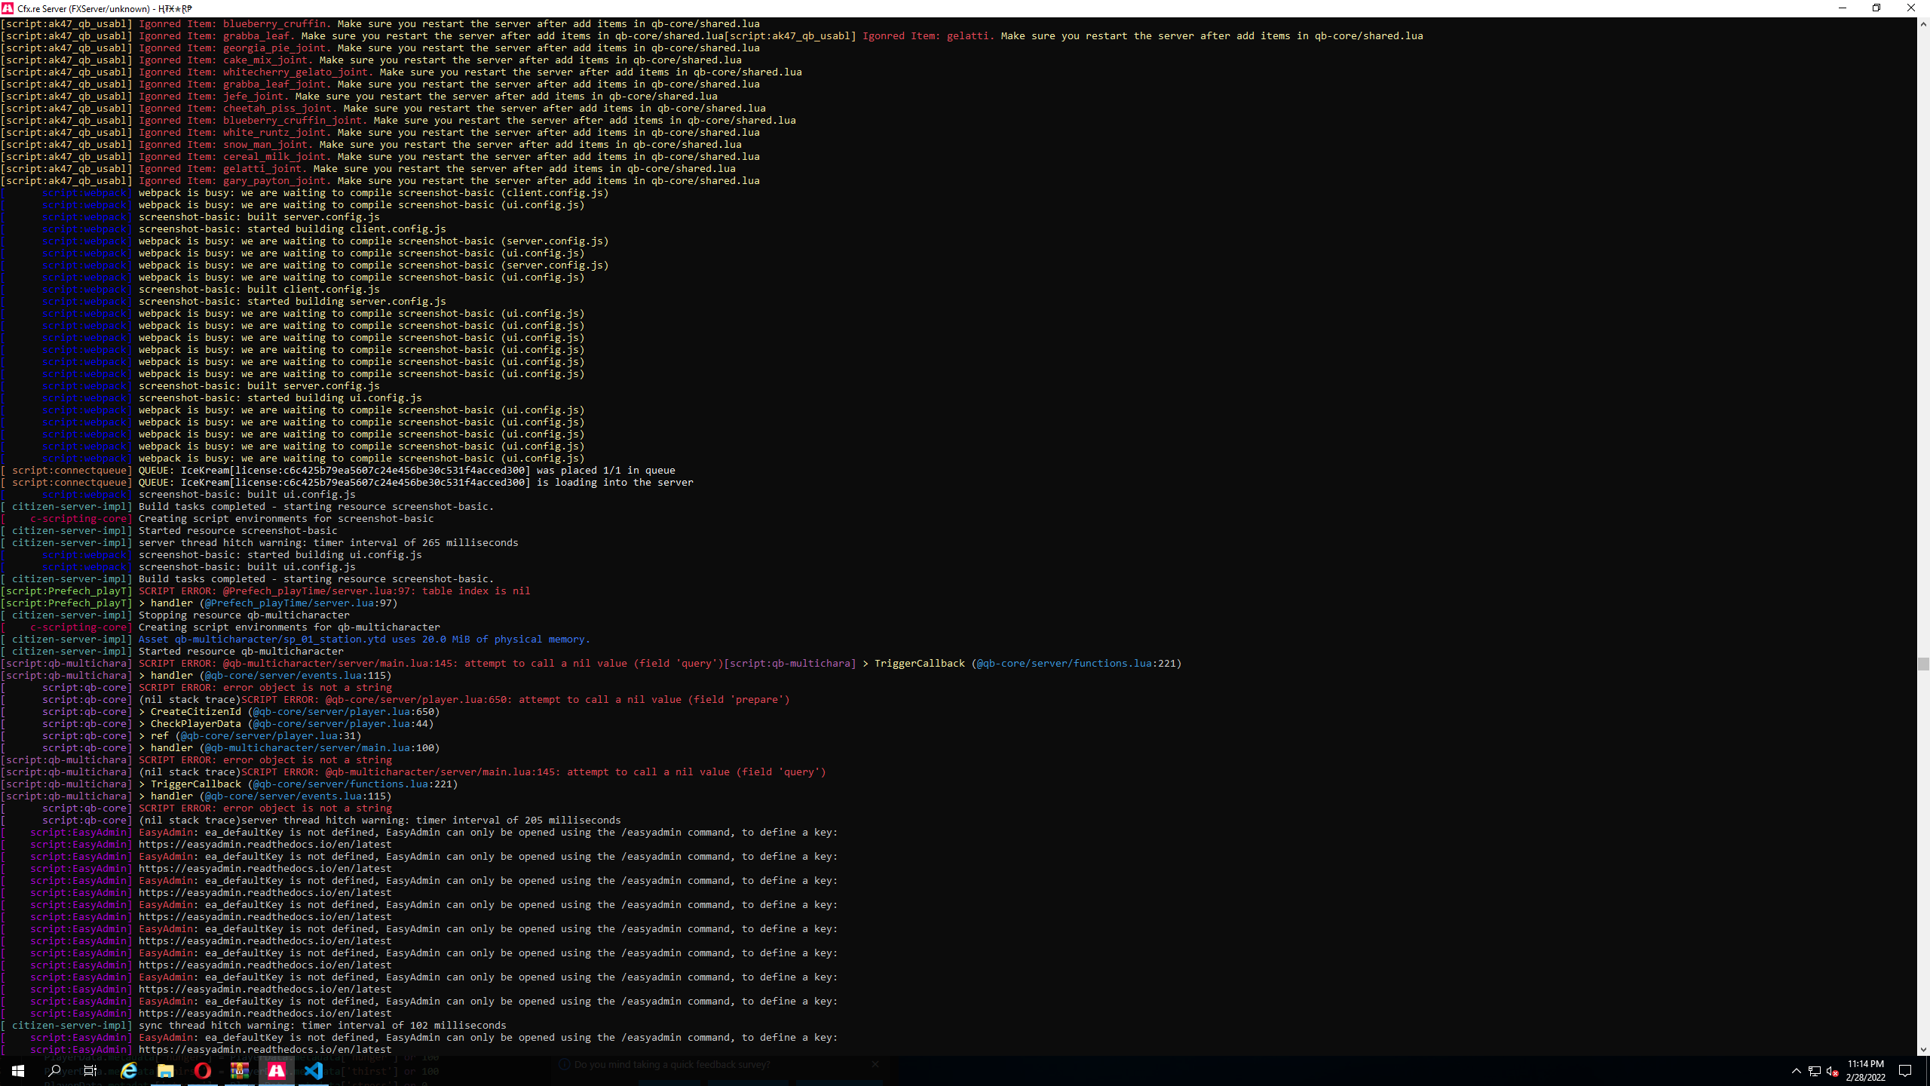Open WinRAR from the taskbar
Screen dimensions: 1930x1086
tap(241, 1070)
